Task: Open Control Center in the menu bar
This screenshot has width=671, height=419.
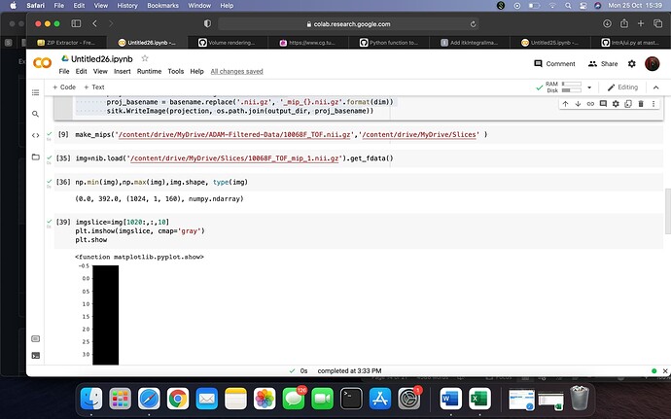Action: click(583, 6)
